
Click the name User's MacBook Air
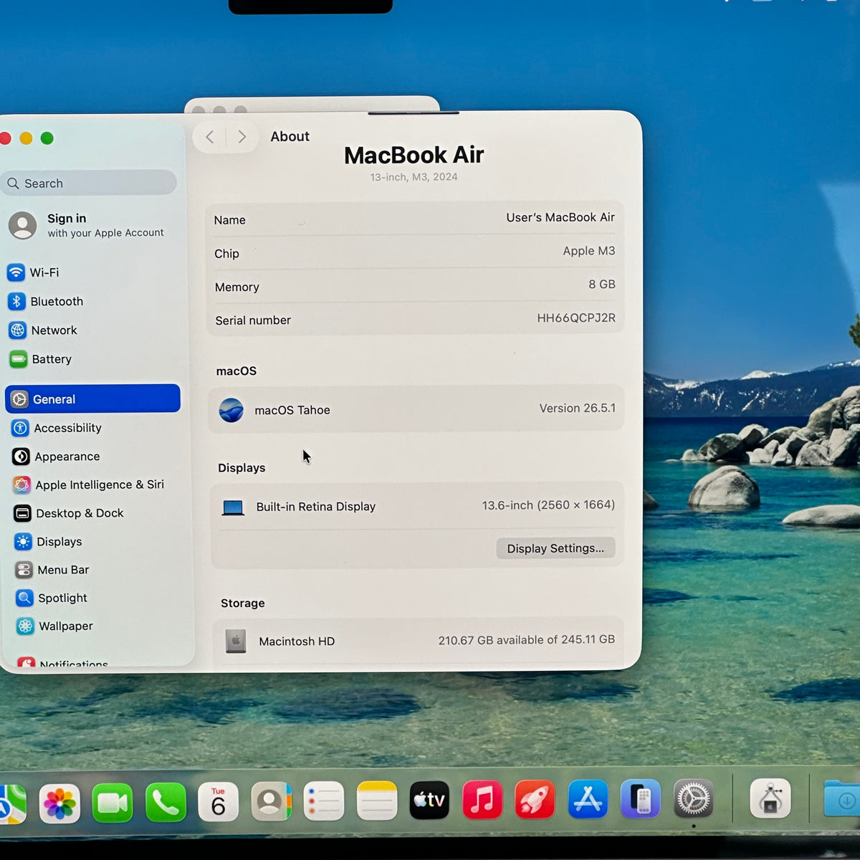(560, 217)
